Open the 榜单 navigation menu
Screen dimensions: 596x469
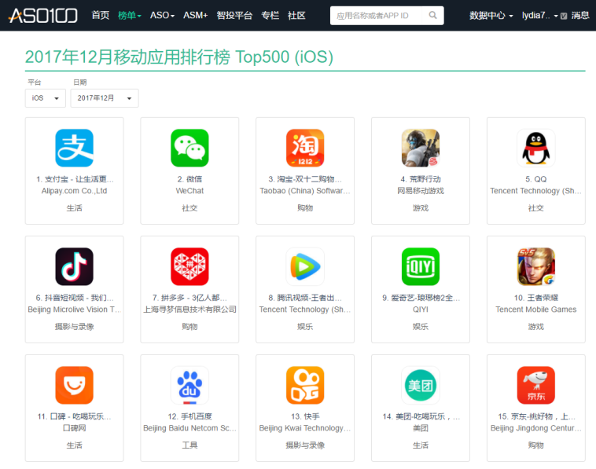129,15
